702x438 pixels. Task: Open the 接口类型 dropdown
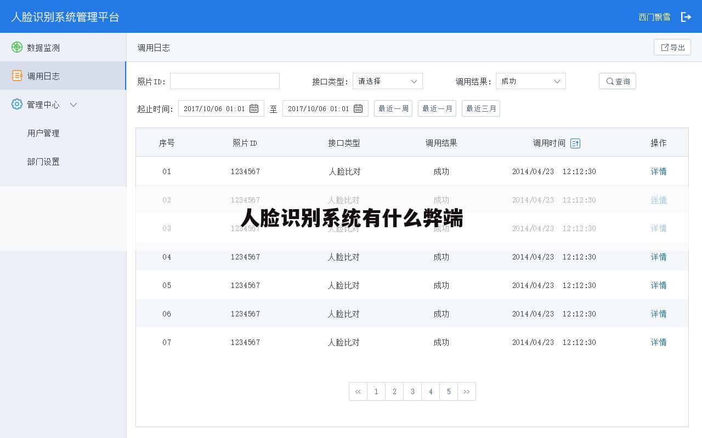[388, 81]
